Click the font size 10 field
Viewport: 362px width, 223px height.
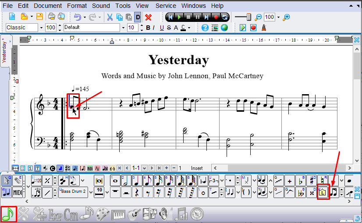click(133, 28)
